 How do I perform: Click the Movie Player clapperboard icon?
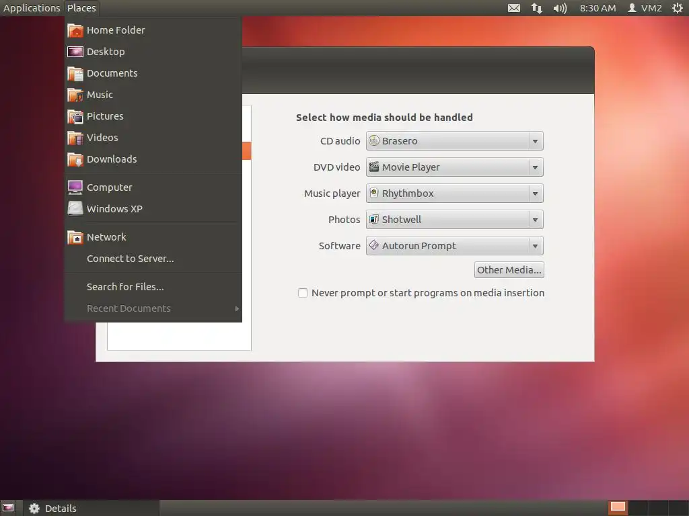373,167
